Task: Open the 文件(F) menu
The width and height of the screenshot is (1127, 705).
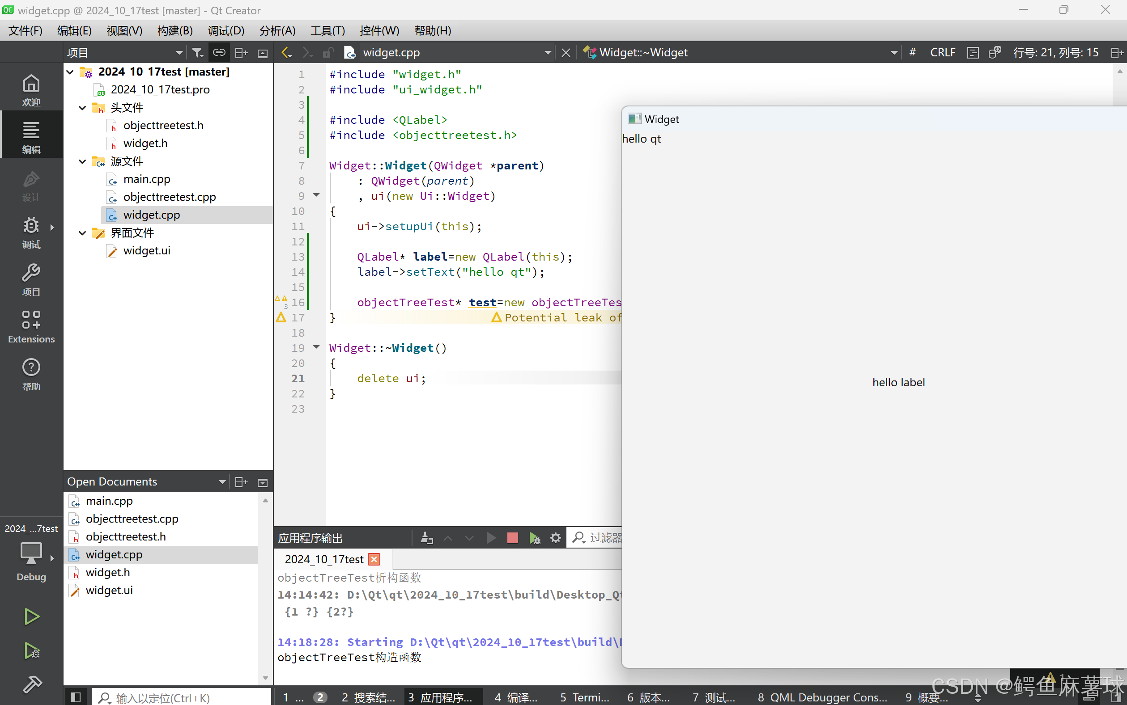Action: tap(25, 31)
